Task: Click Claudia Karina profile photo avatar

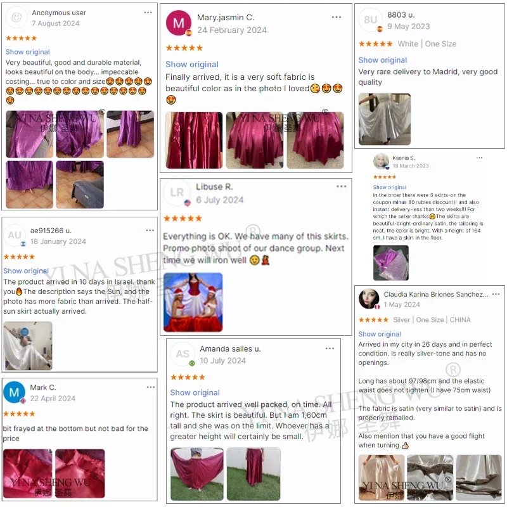Action: pyautogui.click(x=369, y=298)
